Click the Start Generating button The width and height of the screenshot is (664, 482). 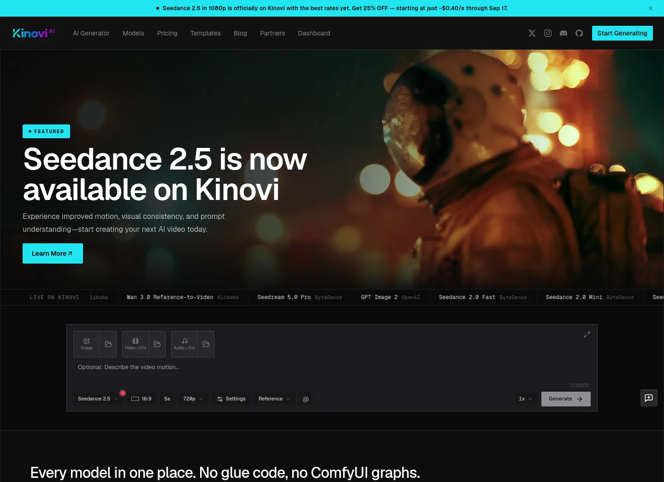[622, 33]
